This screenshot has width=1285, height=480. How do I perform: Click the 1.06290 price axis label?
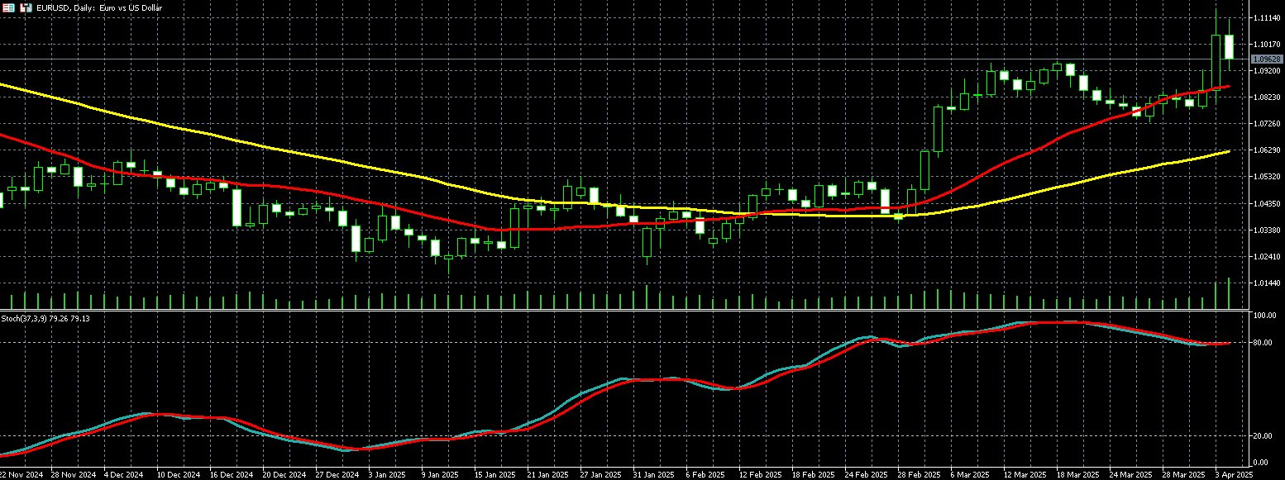[x=1266, y=150]
